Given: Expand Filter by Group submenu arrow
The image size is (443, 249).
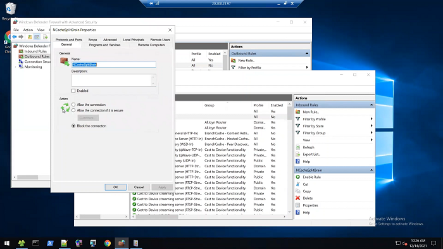Looking at the screenshot, I should (x=371, y=133).
